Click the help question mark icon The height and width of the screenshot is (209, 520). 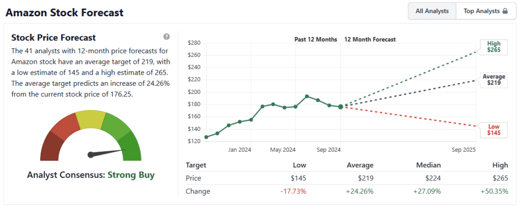pos(167,37)
